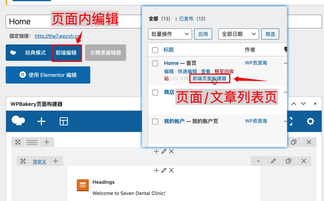Image resolution: width=324 pixels, height=201 pixels.
Task: Clone the outer row with copy icon
Action: pos(294,142)
